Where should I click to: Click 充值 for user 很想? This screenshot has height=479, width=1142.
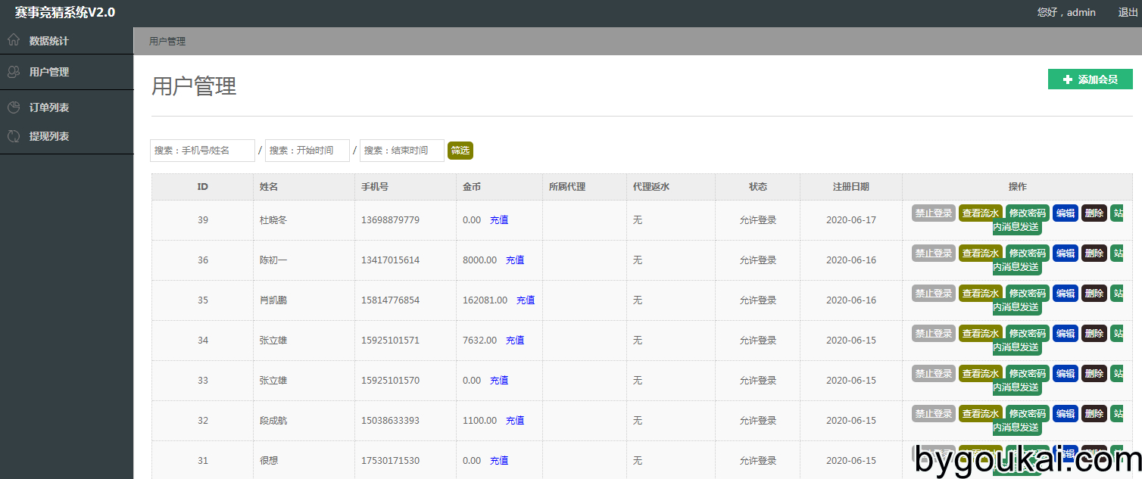coord(499,461)
